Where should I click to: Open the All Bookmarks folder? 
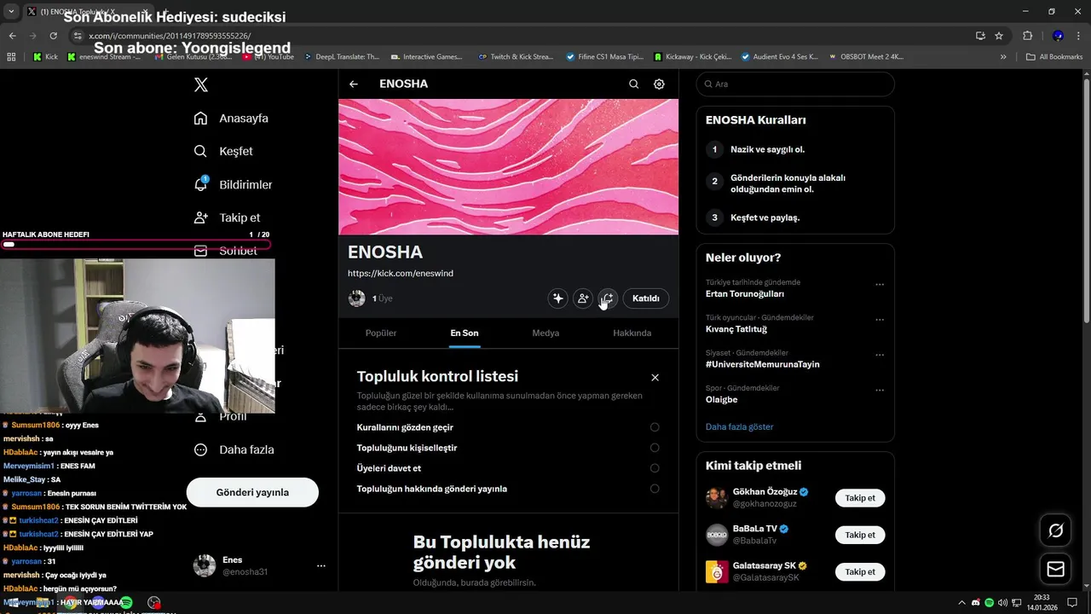tap(1054, 57)
